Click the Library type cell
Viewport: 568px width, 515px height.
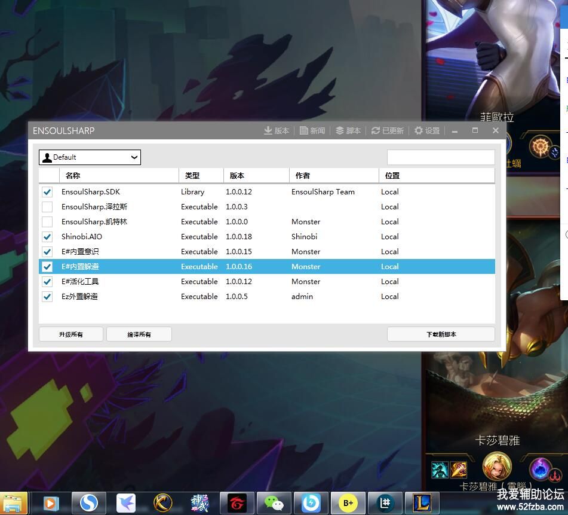(193, 192)
